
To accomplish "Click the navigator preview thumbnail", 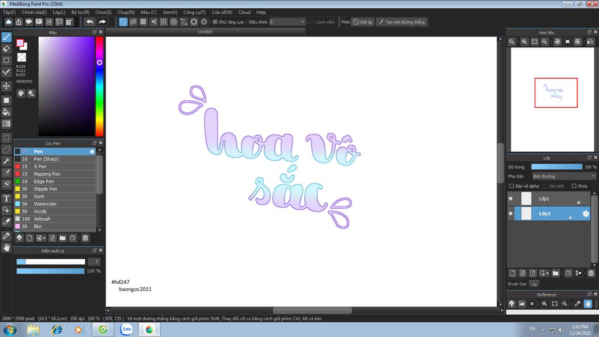I will click(x=552, y=99).
